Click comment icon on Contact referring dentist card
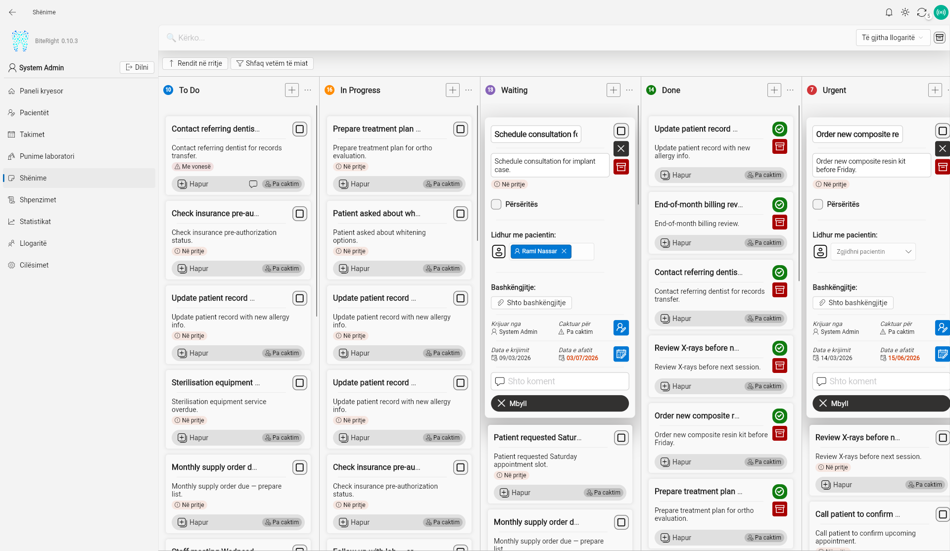The width and height of the screenshot is (950, 551). [x=253, y=184]
